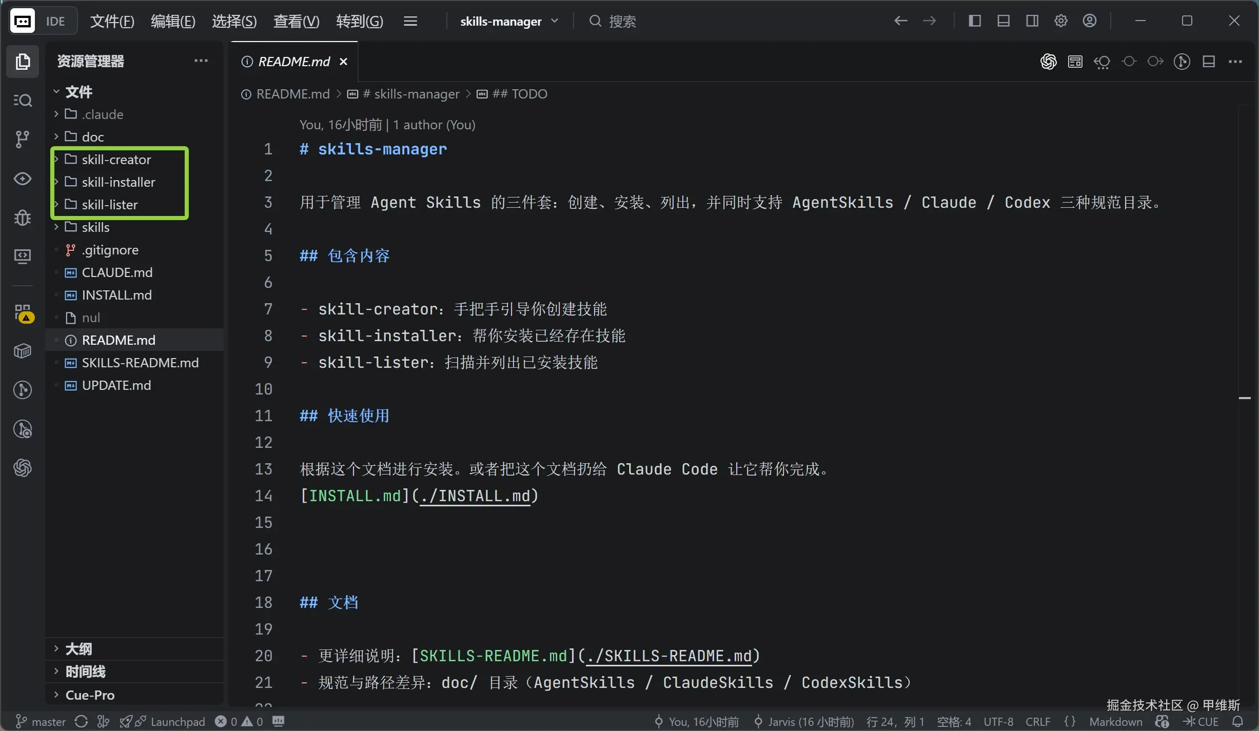This screenshot has height=731, width=1259.
Task: Open the skills-manager project dropdown
Action: coord(508,22)
